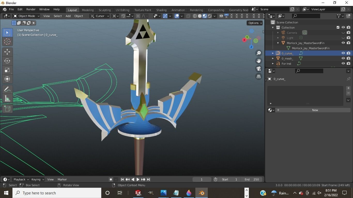Hide 0_curve_ in viewport via eye

343,53
